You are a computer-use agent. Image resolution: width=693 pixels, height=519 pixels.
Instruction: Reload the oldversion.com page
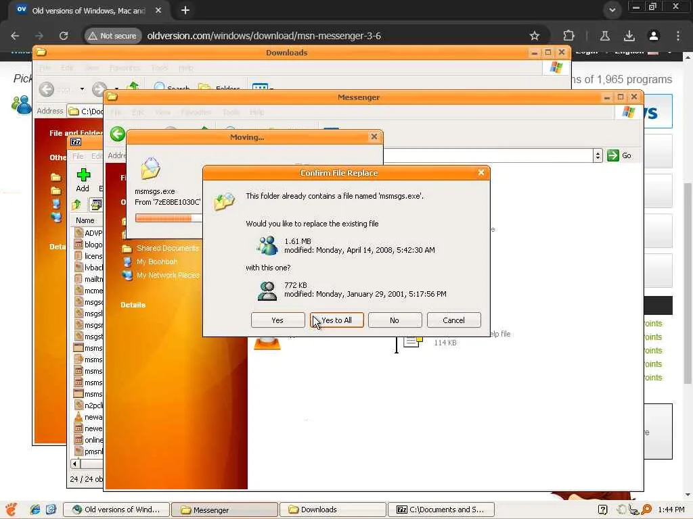(x=64, y=36)
